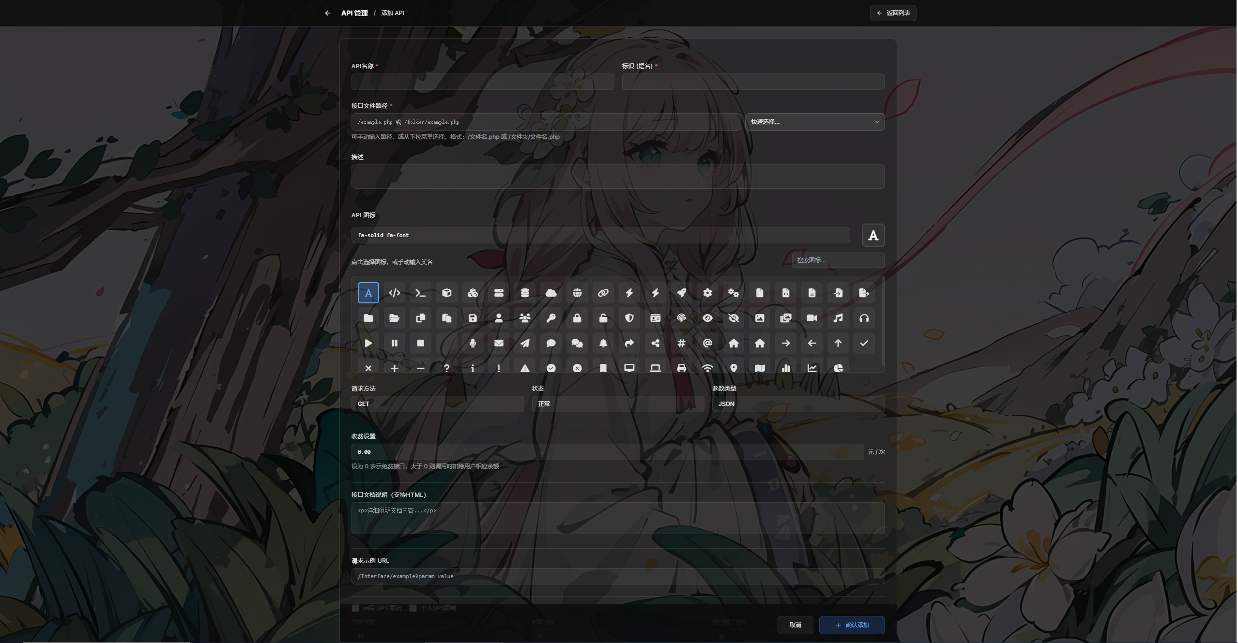Open the 请求方法 GET dropdown

[437, 404]
